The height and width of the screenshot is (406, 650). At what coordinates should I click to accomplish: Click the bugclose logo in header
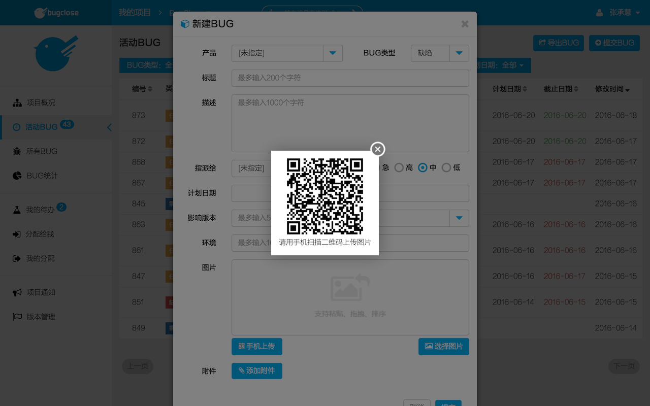(56, 13)
